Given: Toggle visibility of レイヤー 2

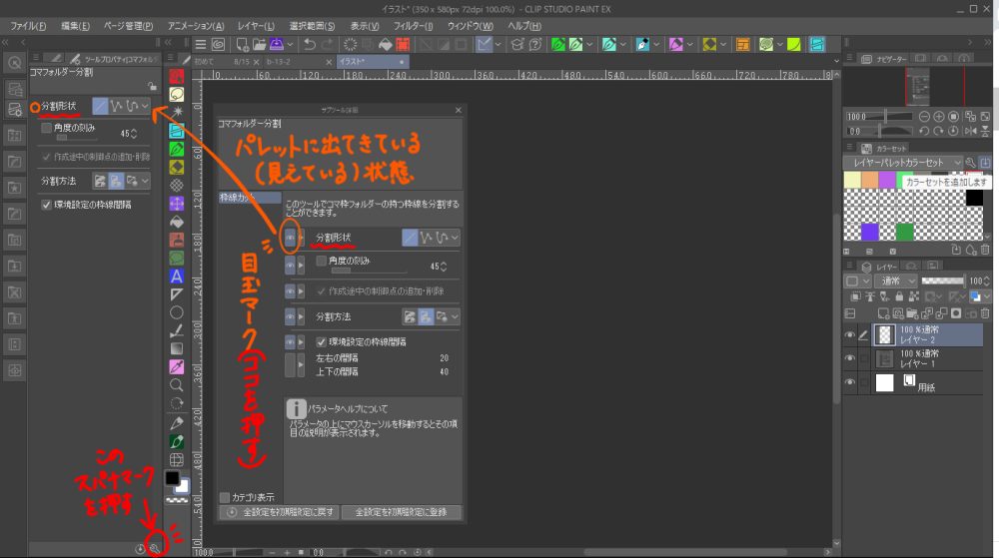Looking at the screenshot, I should (850, 334).
